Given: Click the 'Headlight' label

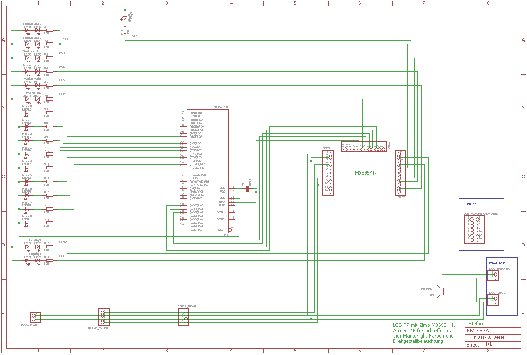Looking at the screenshot, I should [35, 240].
